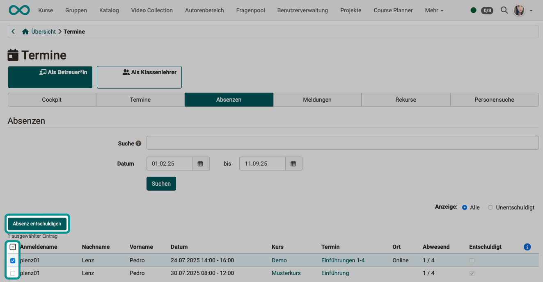Open the calendar picker for the end date
The image size is (543, 282).
tap(293, 164)
